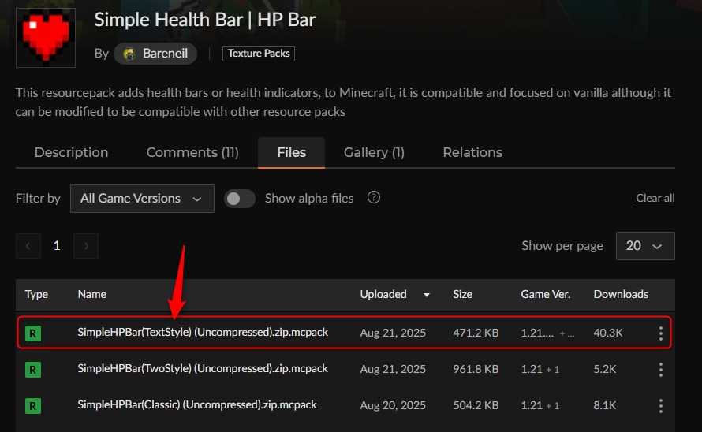Open the Gallery (1) tab
702x432 pixels.
375,153
